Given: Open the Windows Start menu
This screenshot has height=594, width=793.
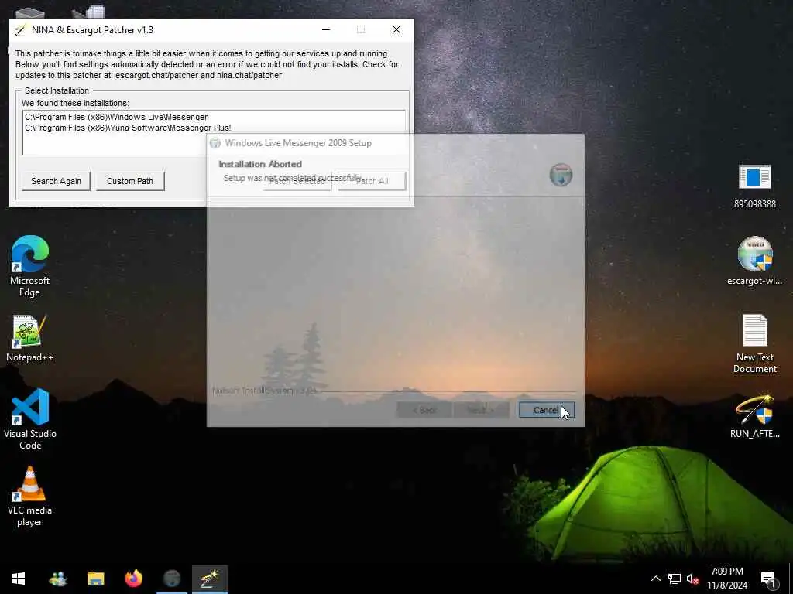Looking at the screenshot, I should coord(19,579).
